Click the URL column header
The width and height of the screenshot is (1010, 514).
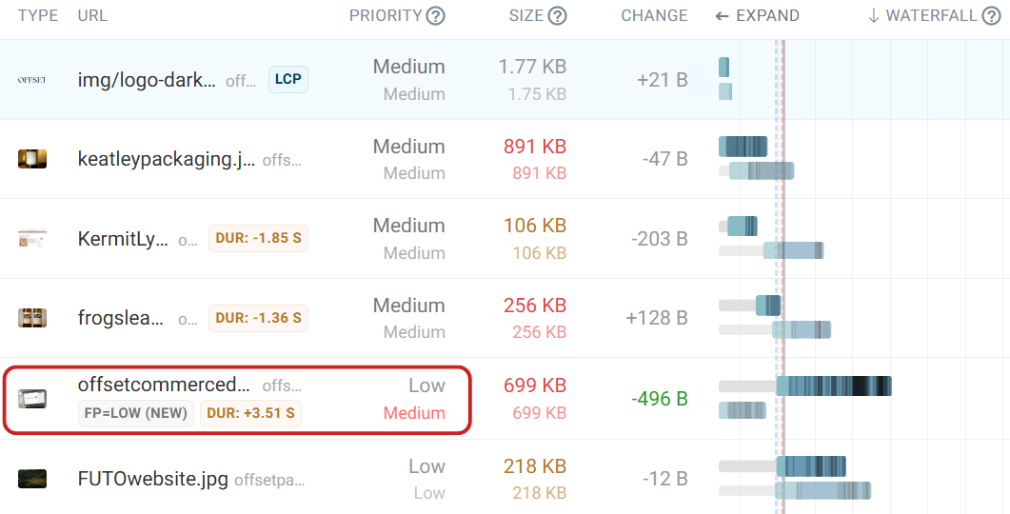(92, 15)
